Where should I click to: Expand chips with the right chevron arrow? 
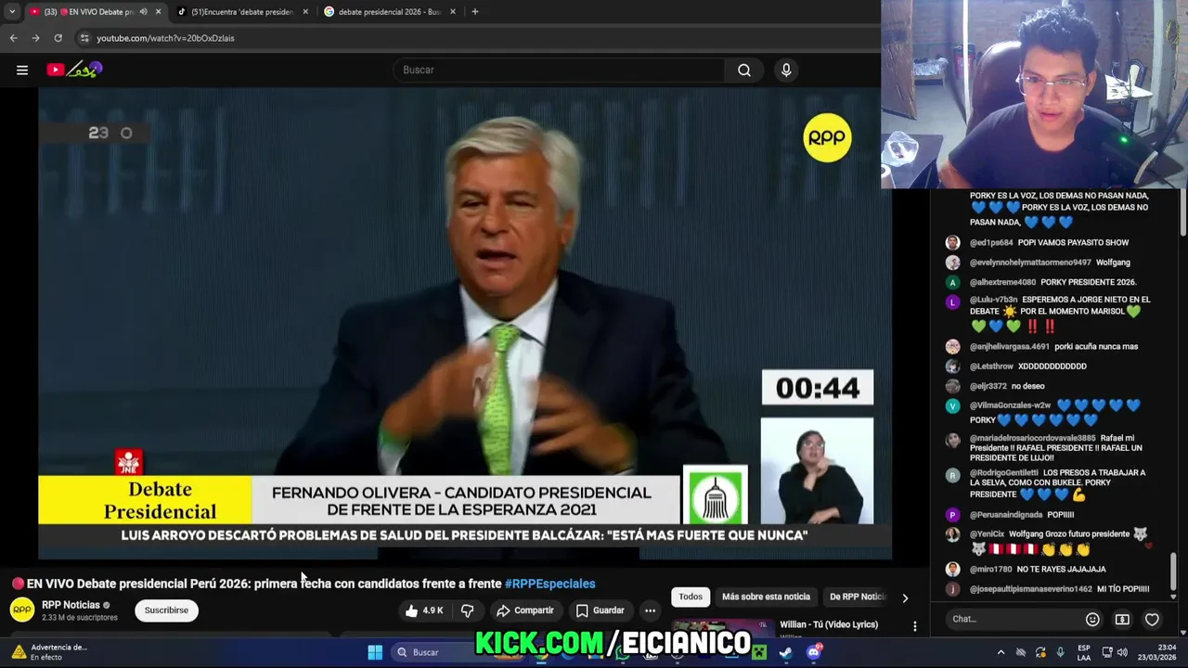coord(905,597)
